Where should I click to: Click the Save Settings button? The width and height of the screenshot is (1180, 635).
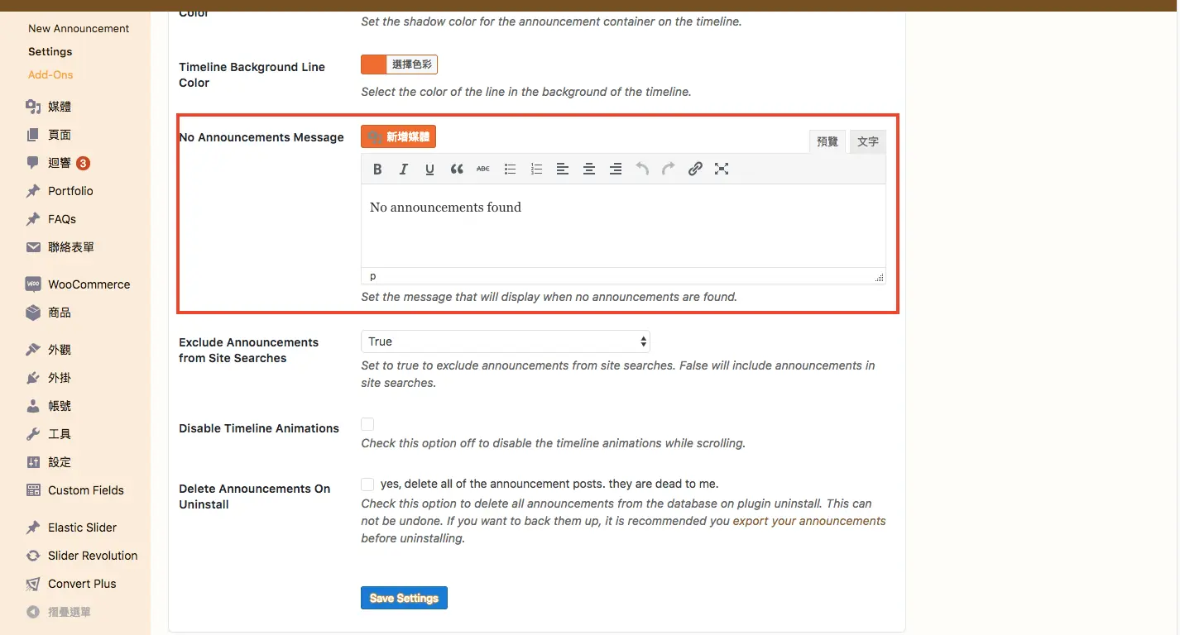(x=404, y=598)
